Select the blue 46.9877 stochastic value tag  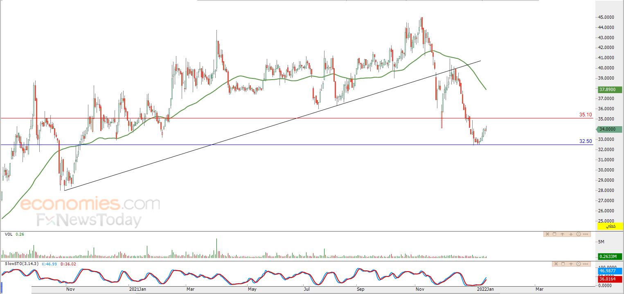[x=610, y=271]
